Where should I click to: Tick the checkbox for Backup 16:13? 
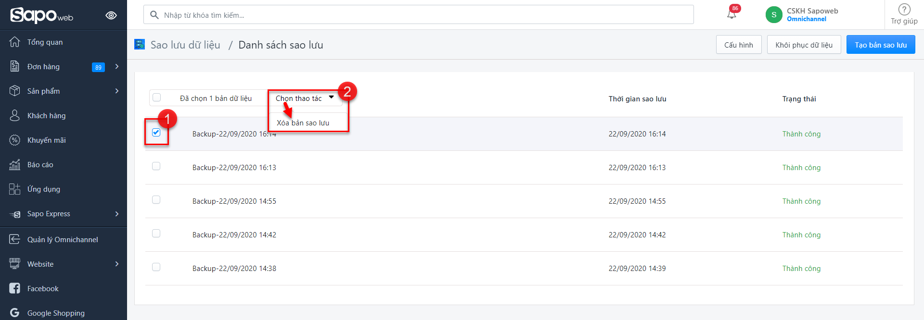[x=156, y=166]
